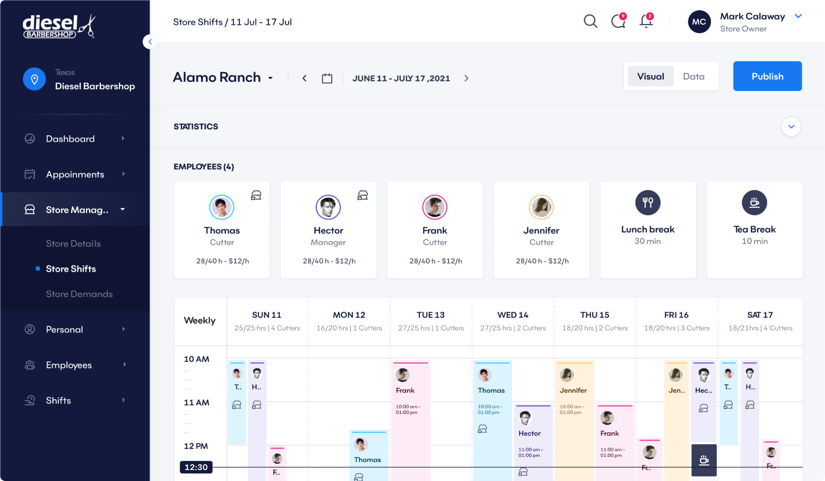Switch to Visual view
This screenshot has width=825, height=481.
coord(651,76)
